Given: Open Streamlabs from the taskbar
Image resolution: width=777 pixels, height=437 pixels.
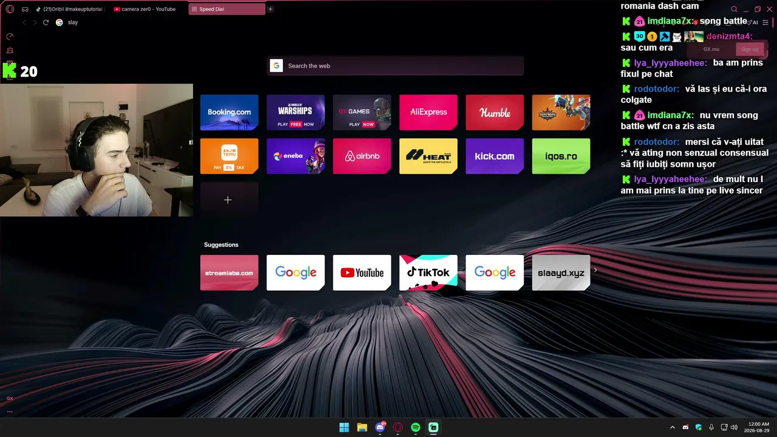Looking at the screenshot, I should [433, 427].
